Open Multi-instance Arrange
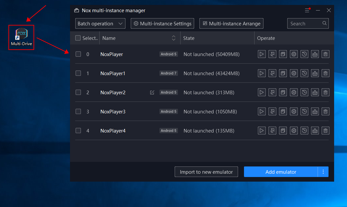 point(231,23)
